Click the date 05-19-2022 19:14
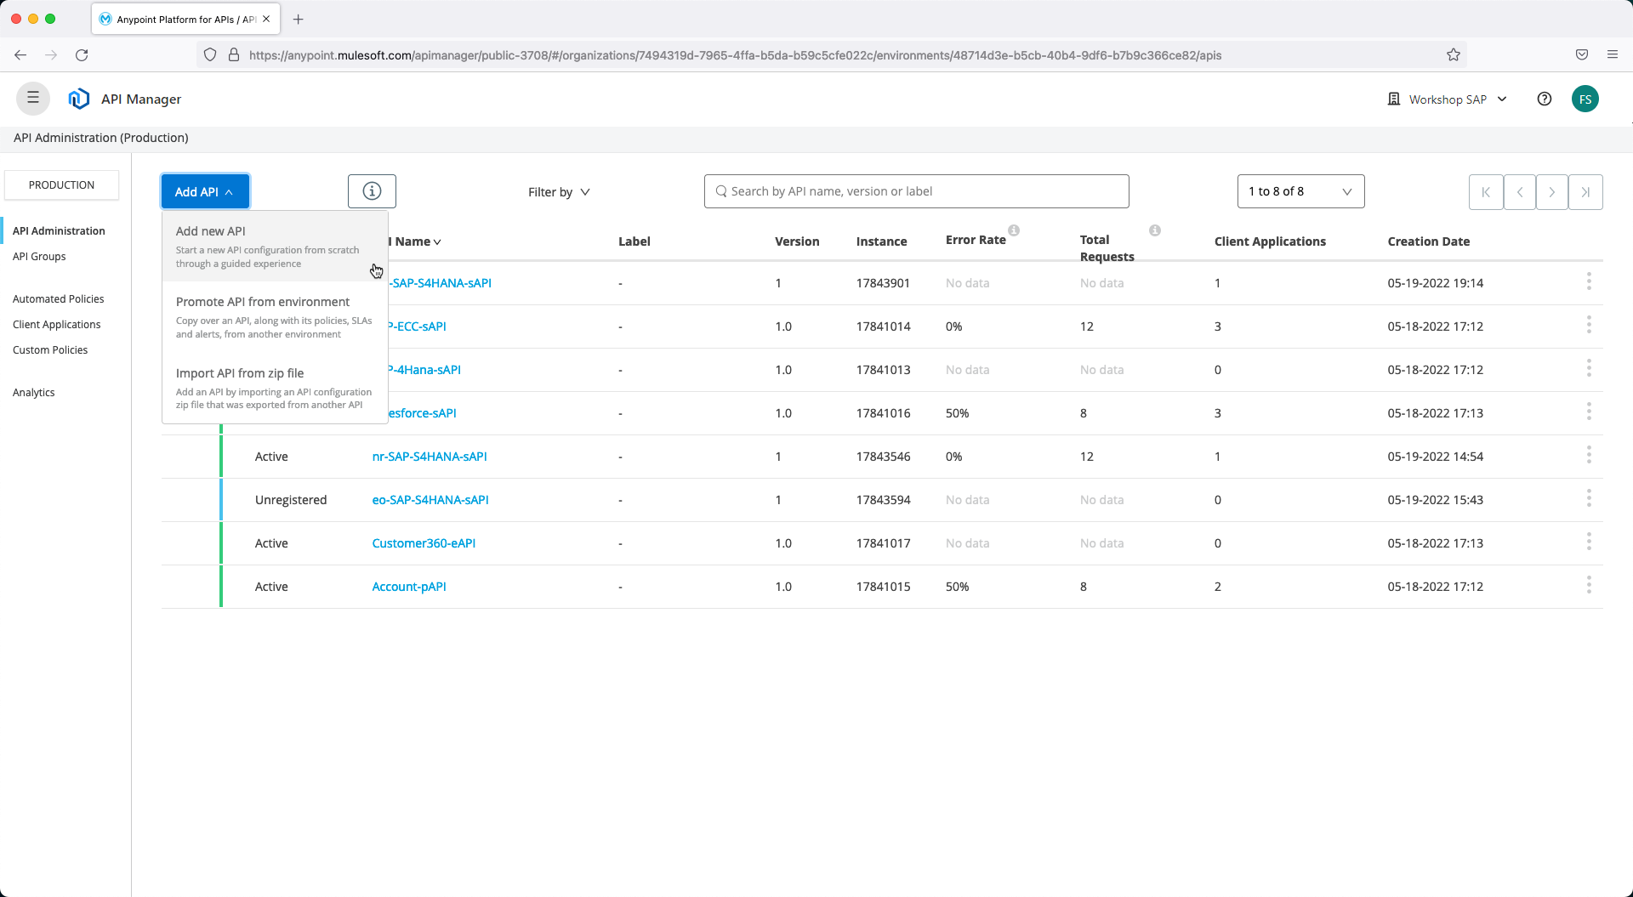The image size is (1633, 897). (x=1436, y=283)
